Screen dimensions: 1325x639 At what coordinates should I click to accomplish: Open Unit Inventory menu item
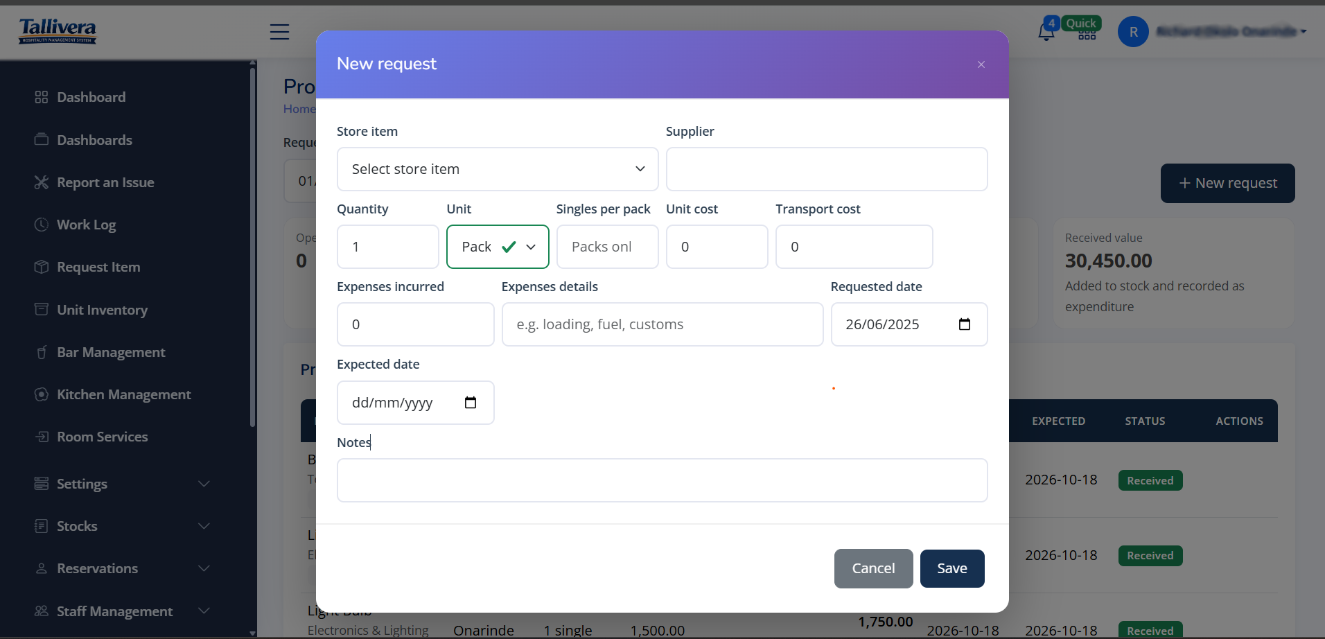pos(102,310)
